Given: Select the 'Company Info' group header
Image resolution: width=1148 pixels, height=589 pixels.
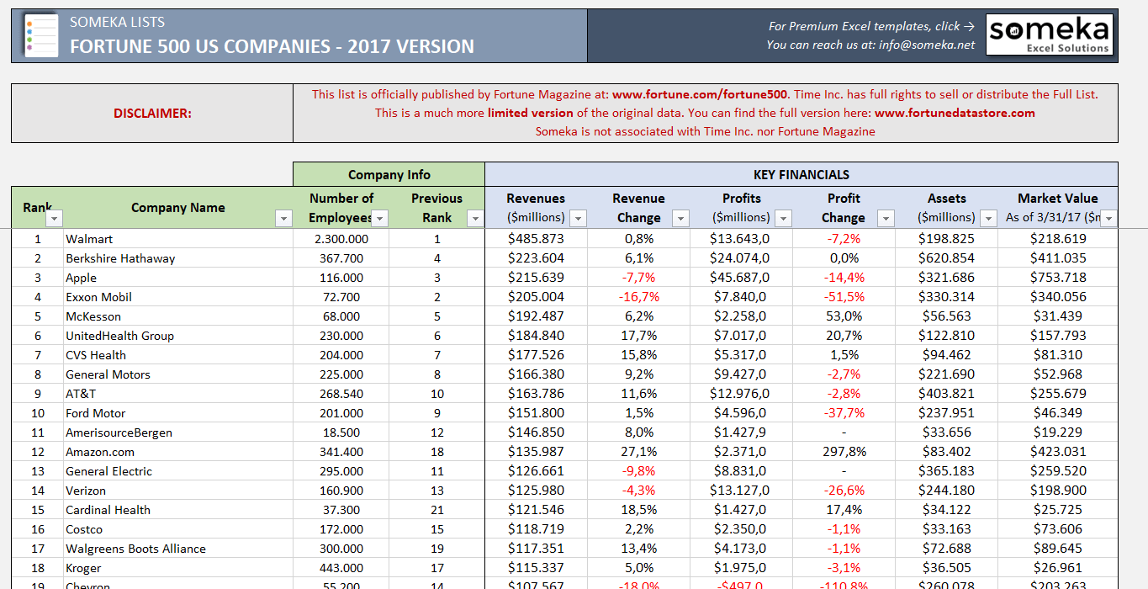Looking at the screenshot, I should pyautogui.click(x=389, y=175).
